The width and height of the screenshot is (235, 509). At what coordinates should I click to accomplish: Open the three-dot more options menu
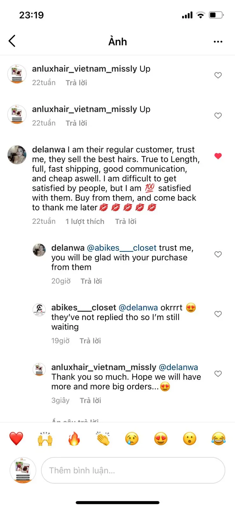(218, 42)
